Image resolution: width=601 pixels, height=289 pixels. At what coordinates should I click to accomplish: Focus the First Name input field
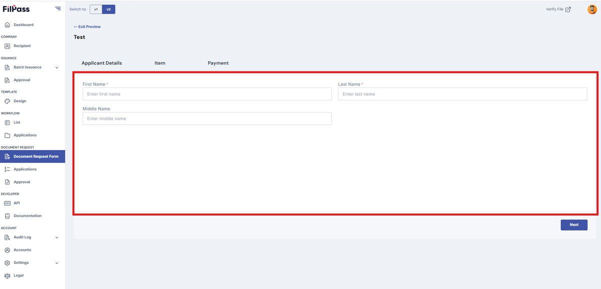coord(207,94)
